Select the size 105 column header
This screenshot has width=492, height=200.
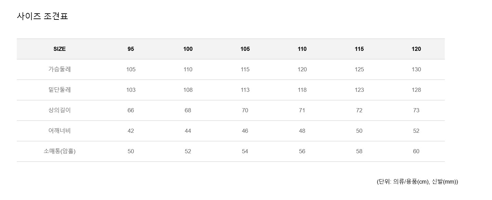[x=245, y=49]
